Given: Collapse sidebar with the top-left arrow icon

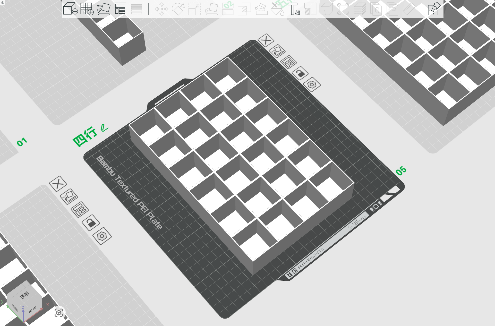Looking at the screenshot, I should point(2,2).
